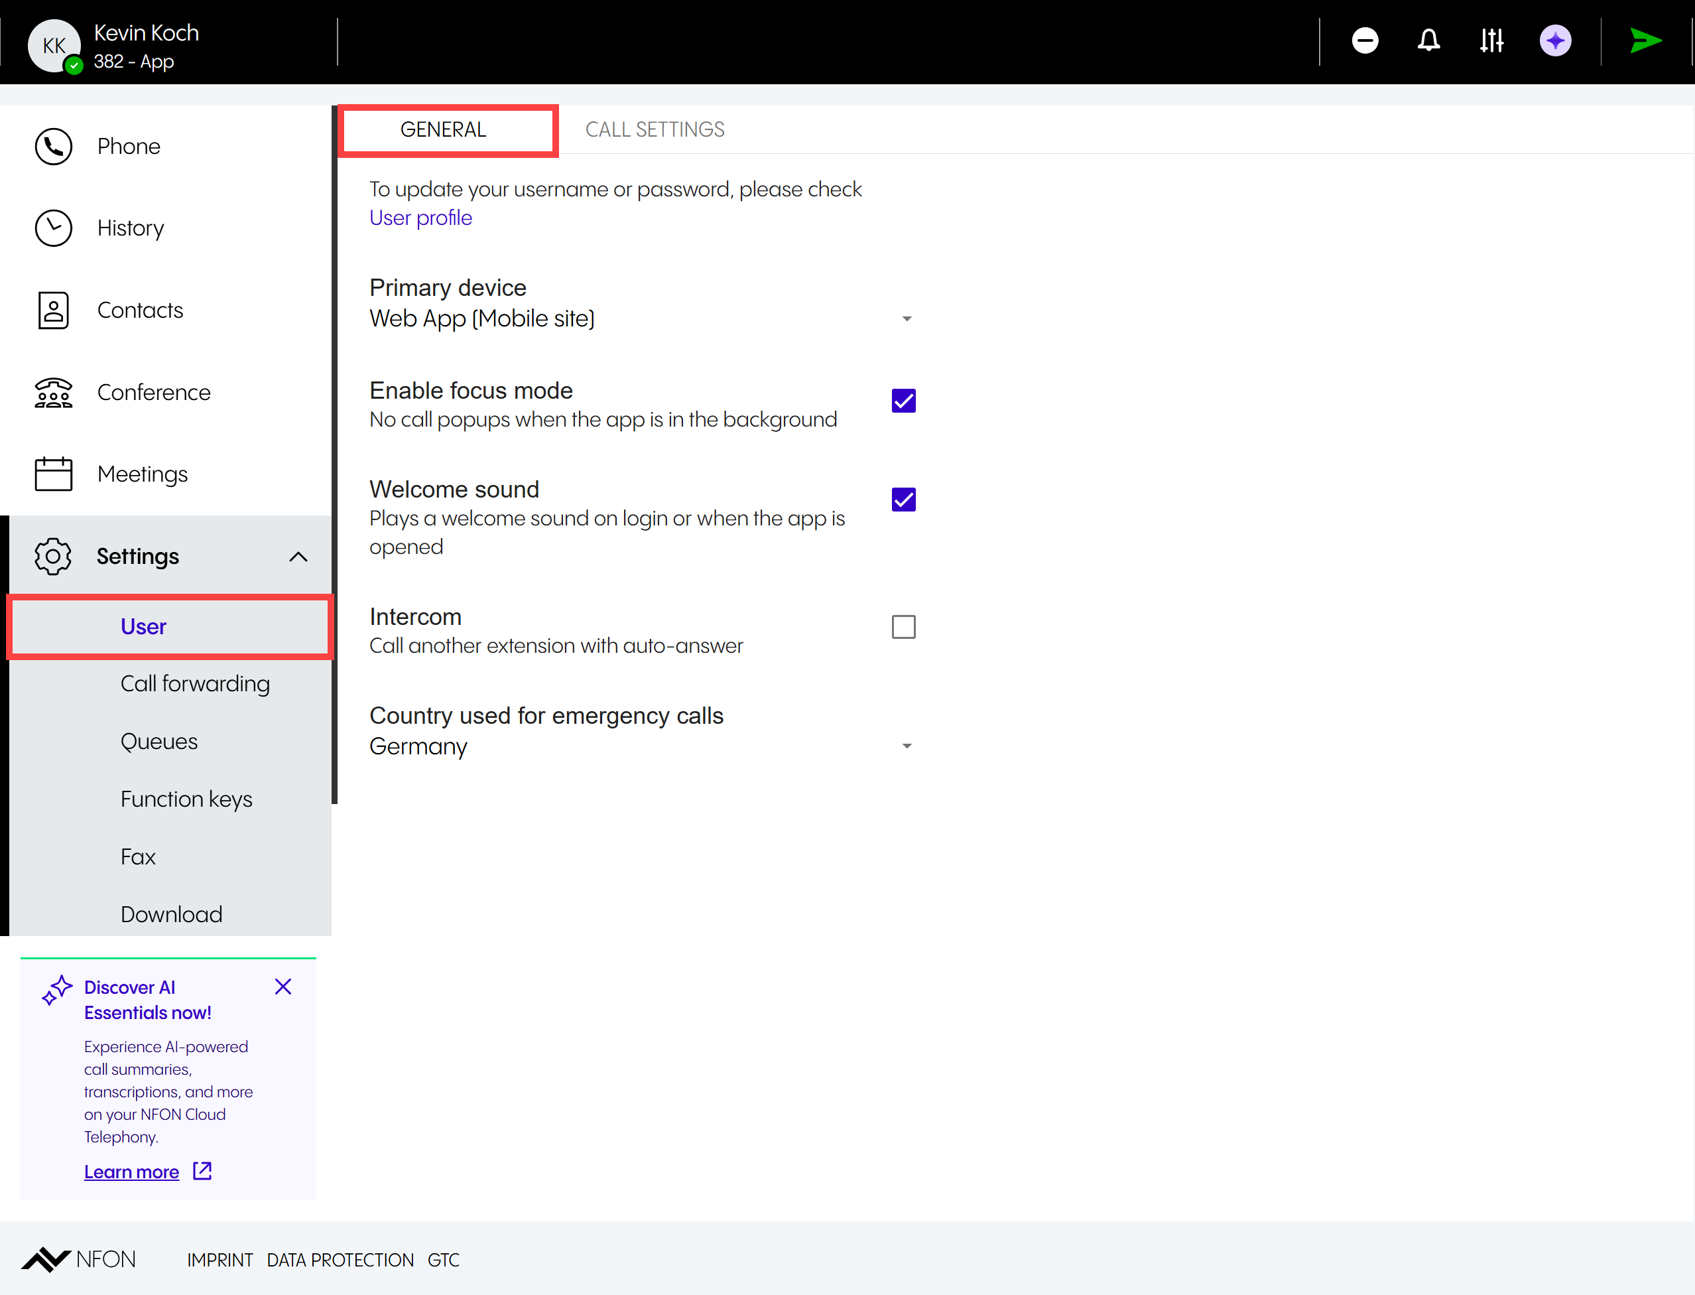Click the sidebar vertical scrollbar

click(x=334, y=455)
